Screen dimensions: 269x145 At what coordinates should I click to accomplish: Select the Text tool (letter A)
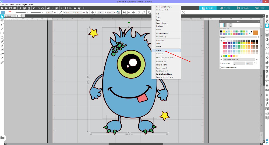(2, 46)
